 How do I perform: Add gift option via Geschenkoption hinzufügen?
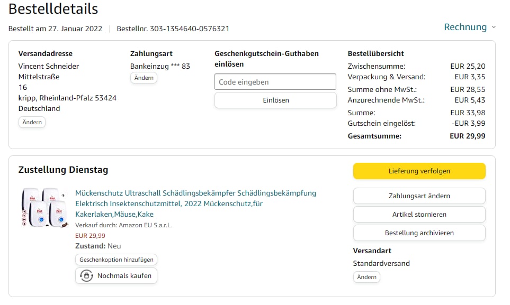pyautogui.click(x=116, y=260)
